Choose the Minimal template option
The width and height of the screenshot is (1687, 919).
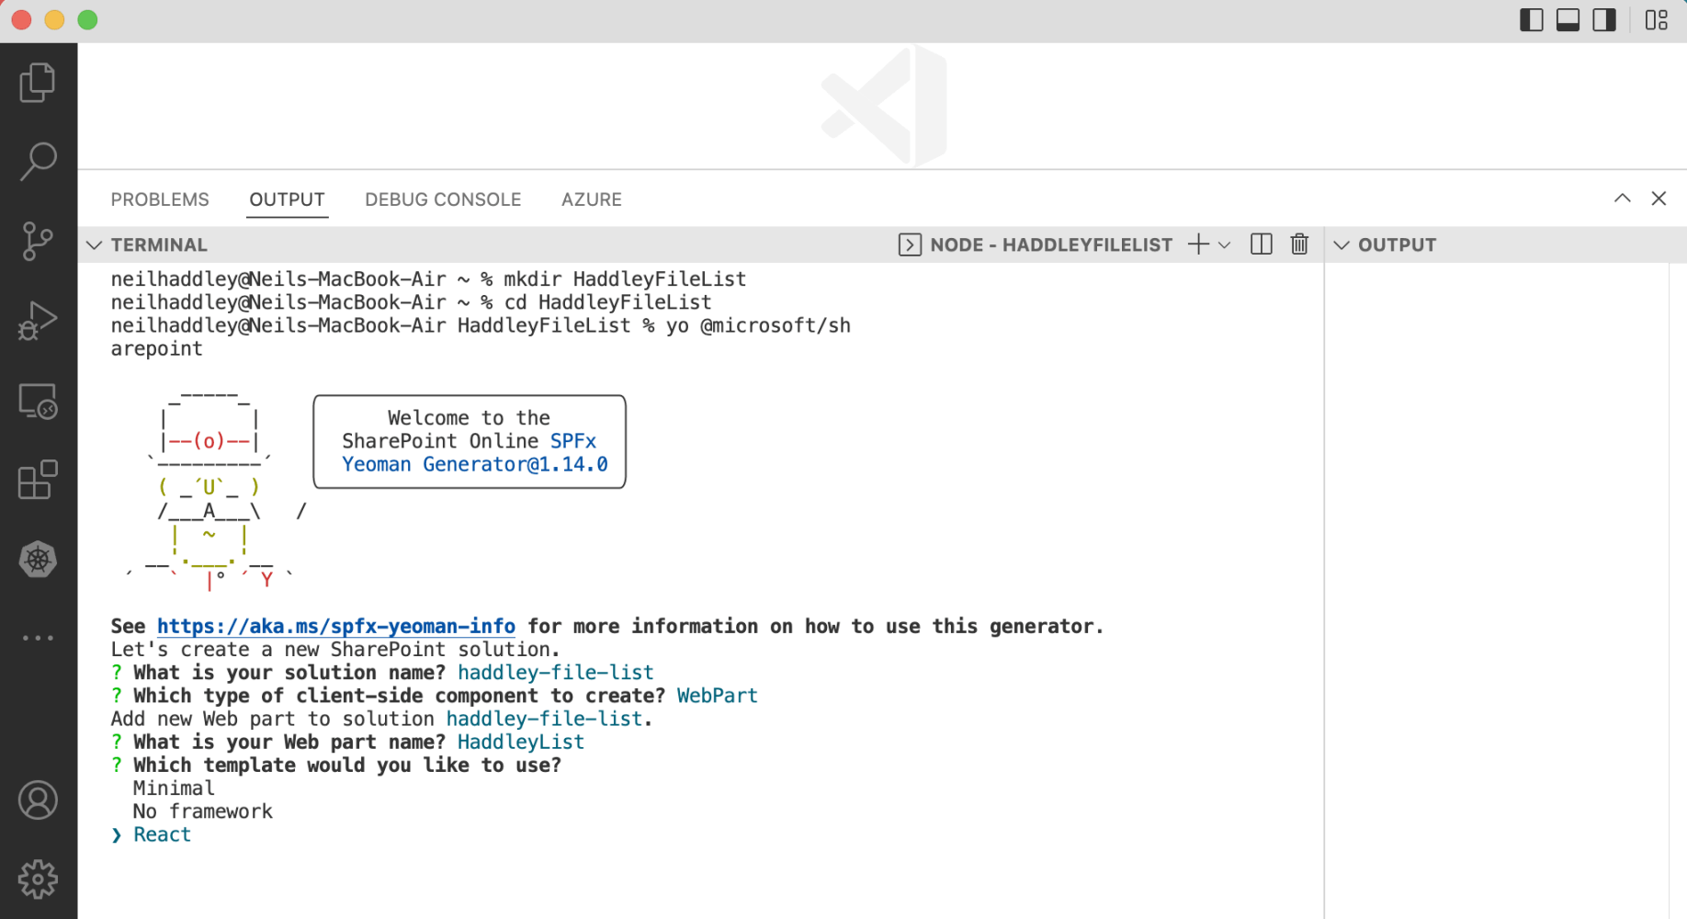[x=174, y=789]
